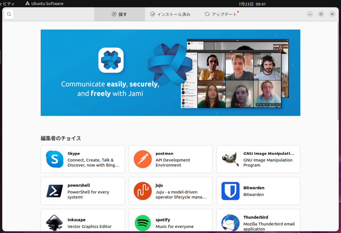Image resolution: width=341 pixels, height=233 pixels.
Task: Click the Jami video call screenshot
Action: (x=235, y=74)
